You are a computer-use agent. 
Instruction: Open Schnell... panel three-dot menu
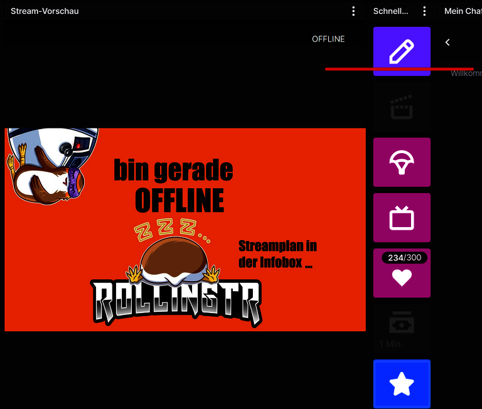coord(424,11)
